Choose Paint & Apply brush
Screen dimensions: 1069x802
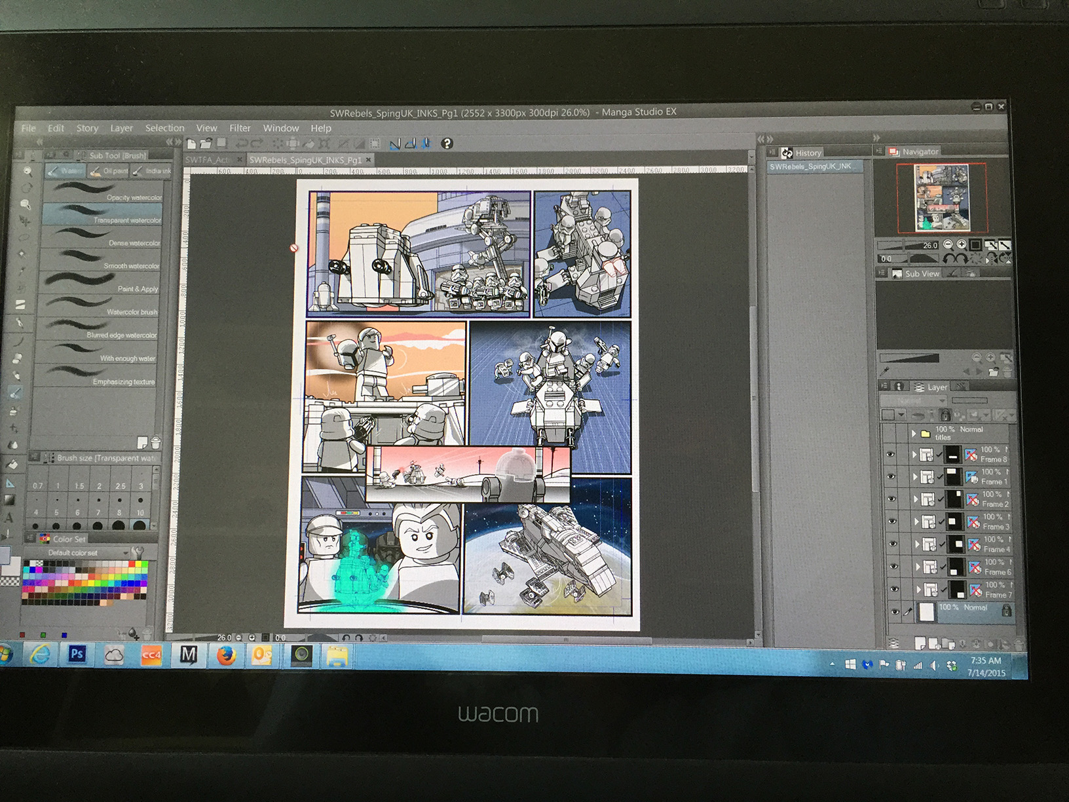[x=100, y=283]
